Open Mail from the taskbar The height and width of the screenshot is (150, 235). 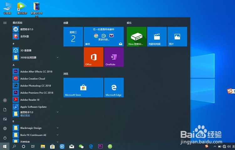pyautogui.click(x=72, y=147)
